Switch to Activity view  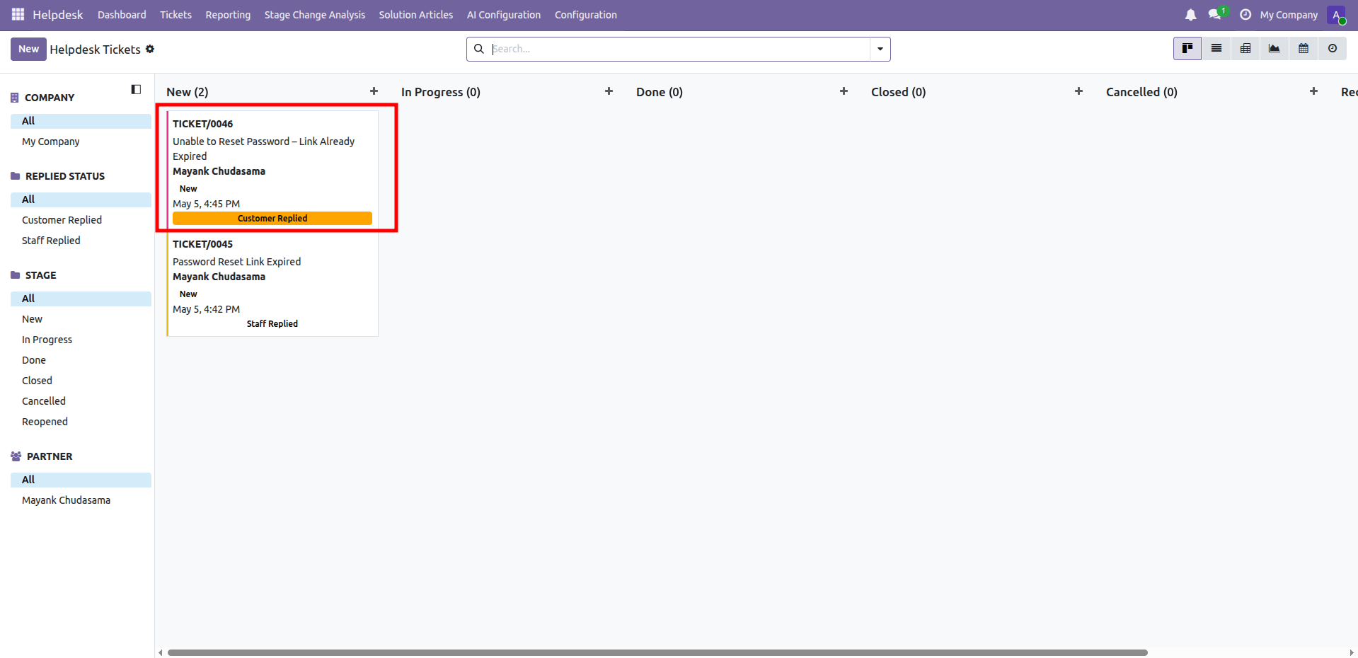pos(1333,49)
